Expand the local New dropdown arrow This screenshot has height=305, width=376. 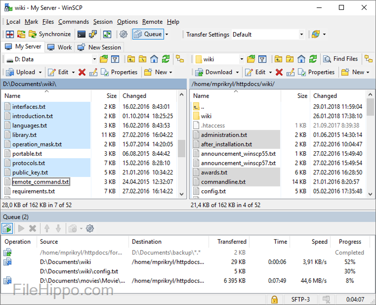click(x=171, y=72)
